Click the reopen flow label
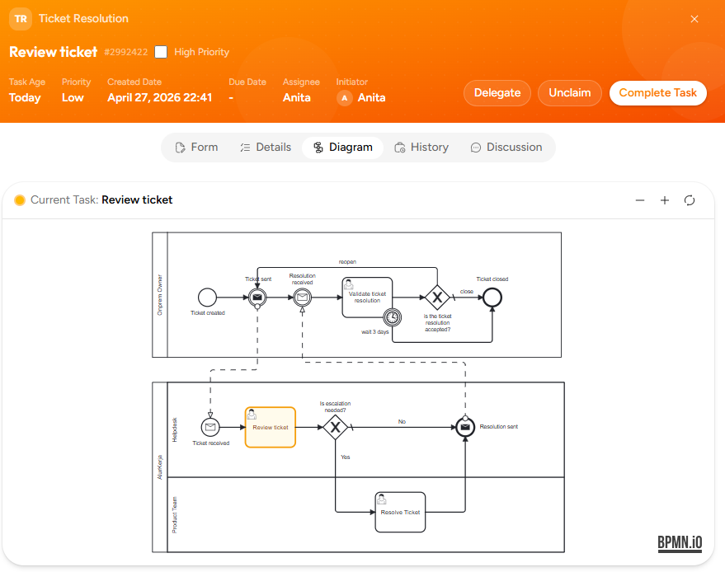This screenshot has width=725, height=572. click(x=347, y=261)
